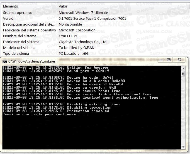190x154 pixels.
Task: Click the Microsoft Windows 7 Ultimate value
Action: (83, 13)
